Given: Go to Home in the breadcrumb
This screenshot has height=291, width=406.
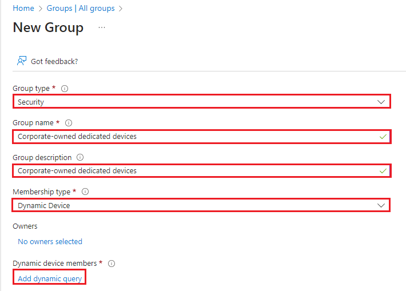Looking at the screenshot, I should pyautogui.click(x=23, y=9).
